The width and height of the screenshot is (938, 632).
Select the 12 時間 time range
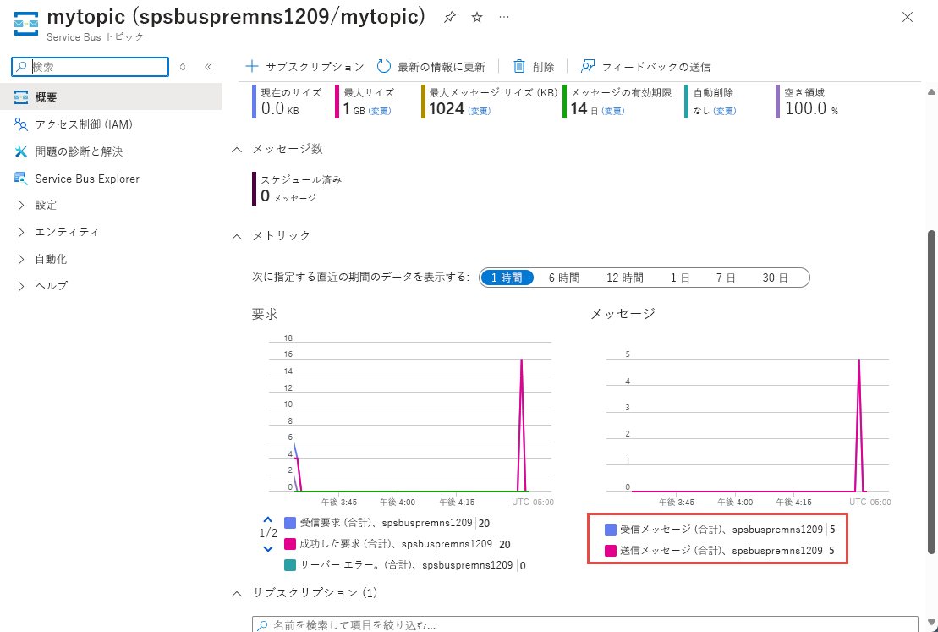point(624,278)
